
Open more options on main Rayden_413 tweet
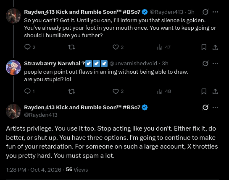215,108
